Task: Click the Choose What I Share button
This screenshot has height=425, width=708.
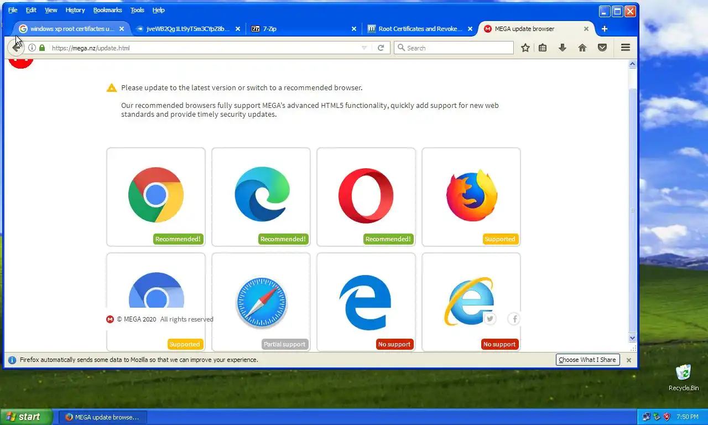Action: pyautogui.click(x=587, y=360)
